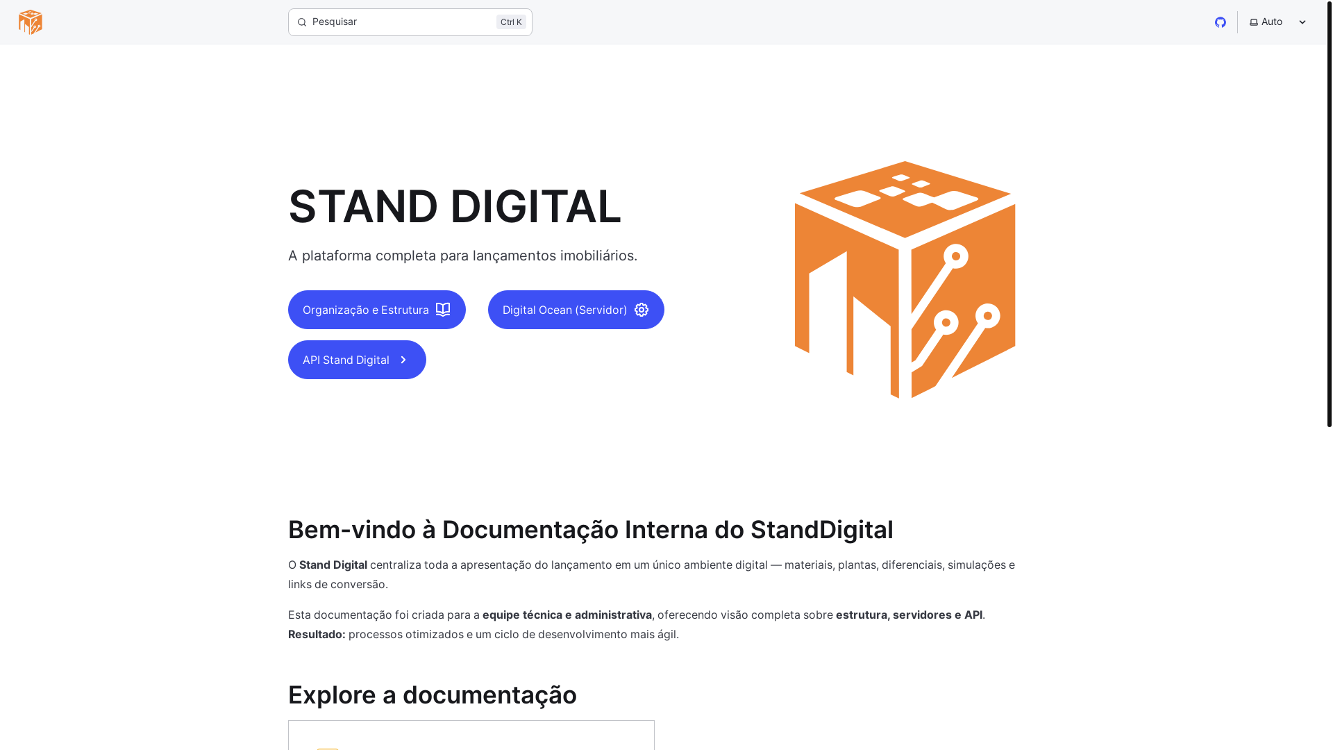1333x750 pixels.
Task: Click the Stand Digital cube logo in header
Action: coord(31,22)
